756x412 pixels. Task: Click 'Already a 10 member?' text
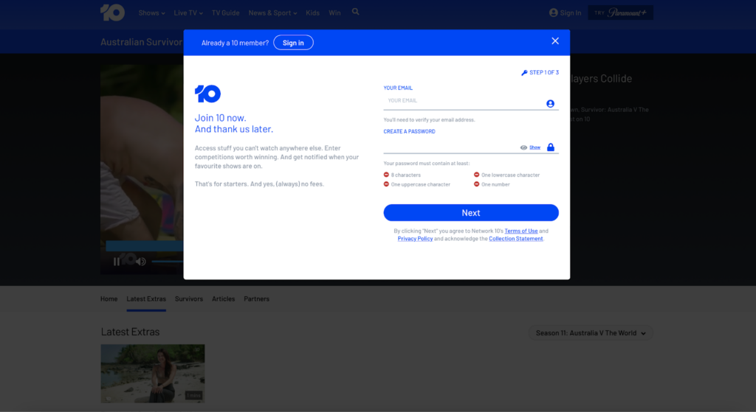point(235,43)
